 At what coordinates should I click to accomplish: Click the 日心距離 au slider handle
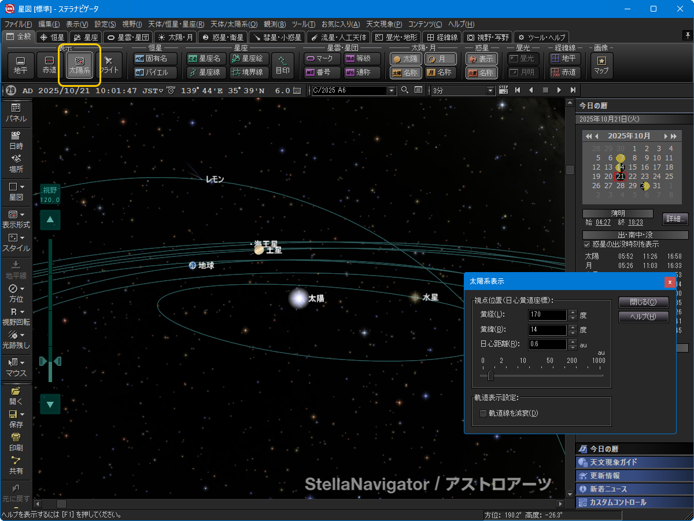[490, 376]
